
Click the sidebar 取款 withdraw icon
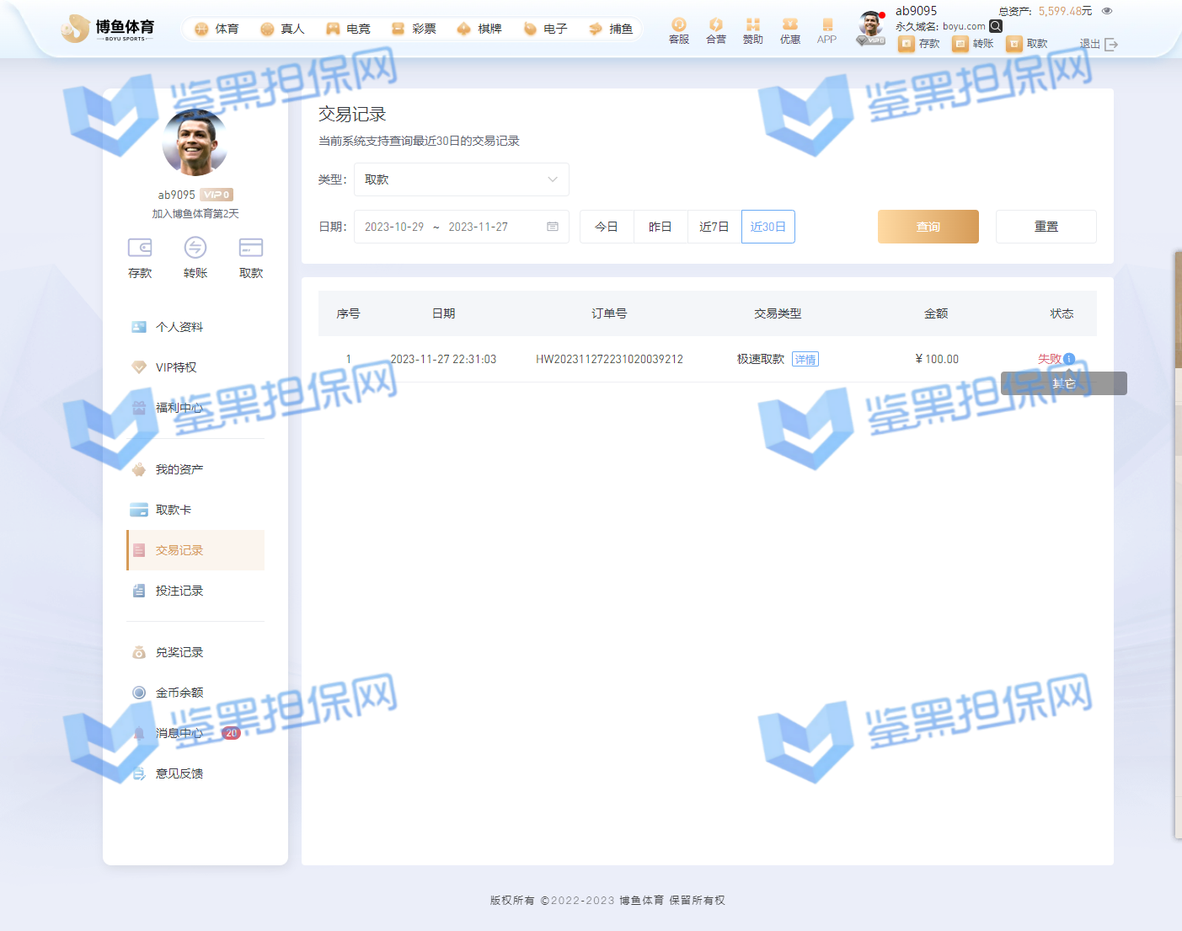point(251,248)
